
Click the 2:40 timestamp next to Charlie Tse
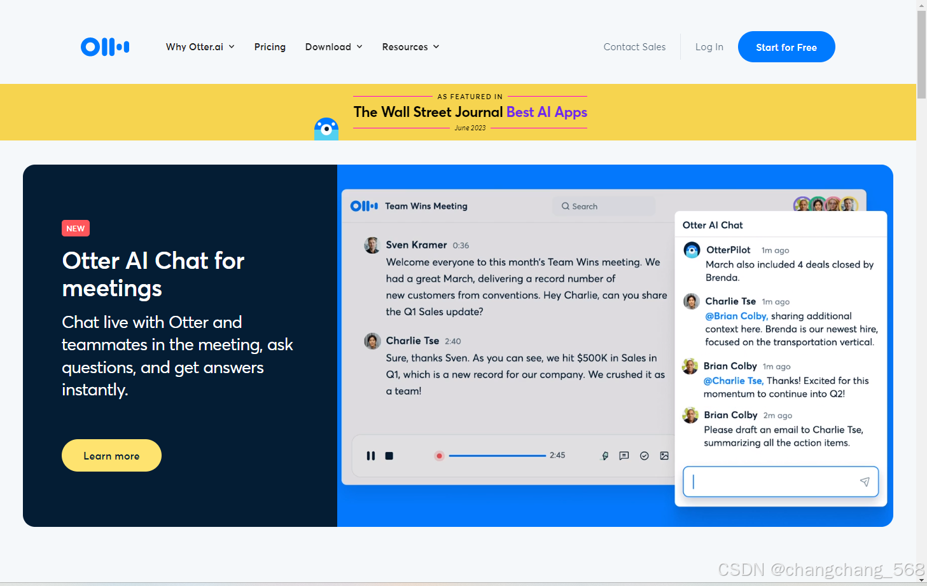pos(453,341)
